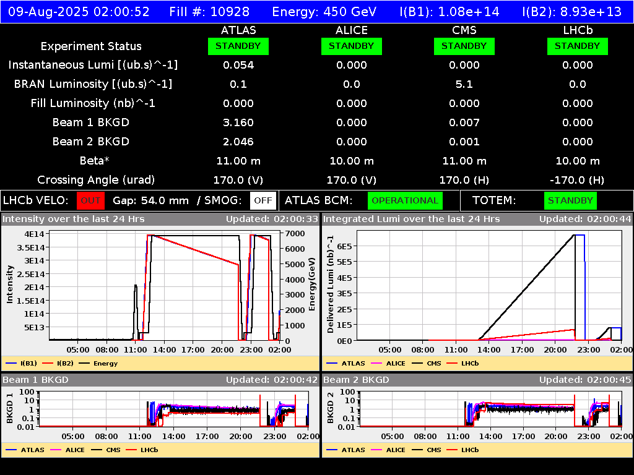This screenshot has width=634, height=475.
Task: Click ATLAS instantaneous lumi value 0.054
Action: pyautogui.click(x=238, y=65)
